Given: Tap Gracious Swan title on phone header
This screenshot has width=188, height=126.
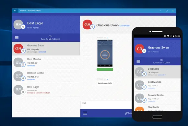Looking at the screenshot, I should pyautogui.click(x=159, y=48).
